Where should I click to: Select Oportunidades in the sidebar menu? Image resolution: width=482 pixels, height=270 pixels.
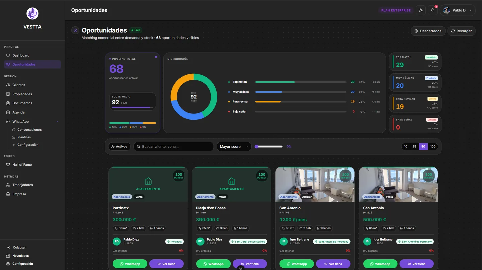[32, 64]
